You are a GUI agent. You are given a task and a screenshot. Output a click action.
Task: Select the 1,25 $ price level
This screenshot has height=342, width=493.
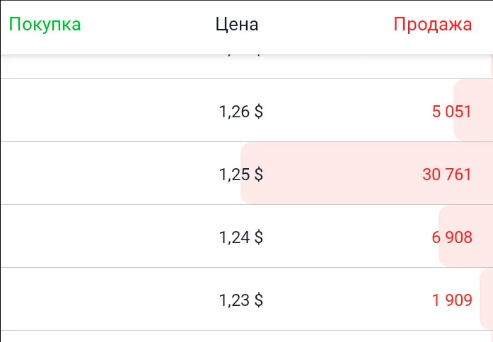tap(240, 175)
